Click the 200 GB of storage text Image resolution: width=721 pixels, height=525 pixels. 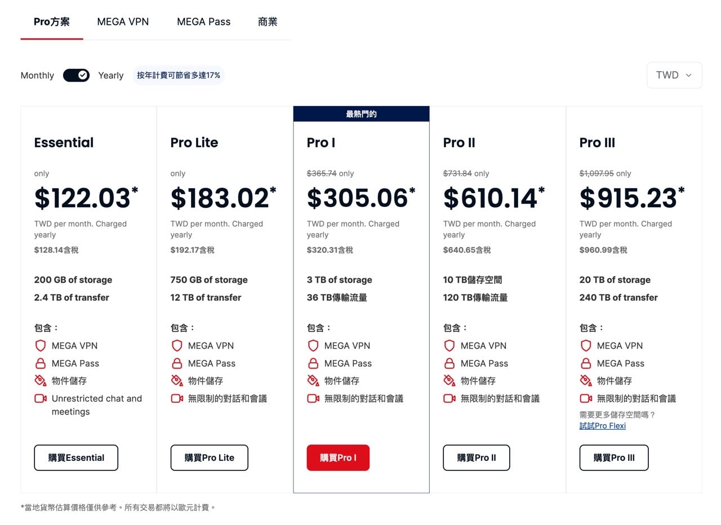(73, 280)
